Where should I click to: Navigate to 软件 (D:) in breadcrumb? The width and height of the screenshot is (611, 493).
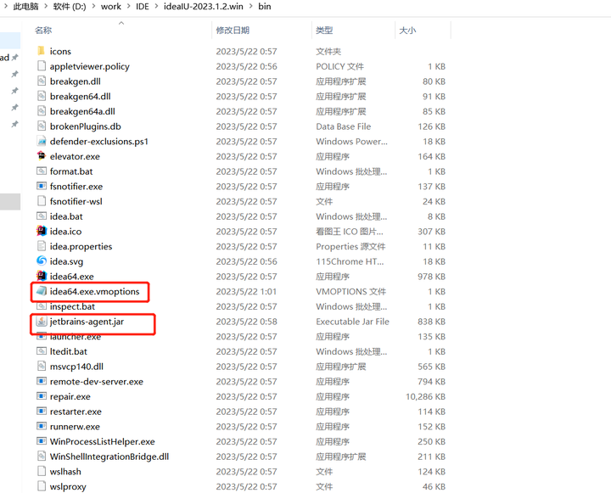click(x=70, y=7)
